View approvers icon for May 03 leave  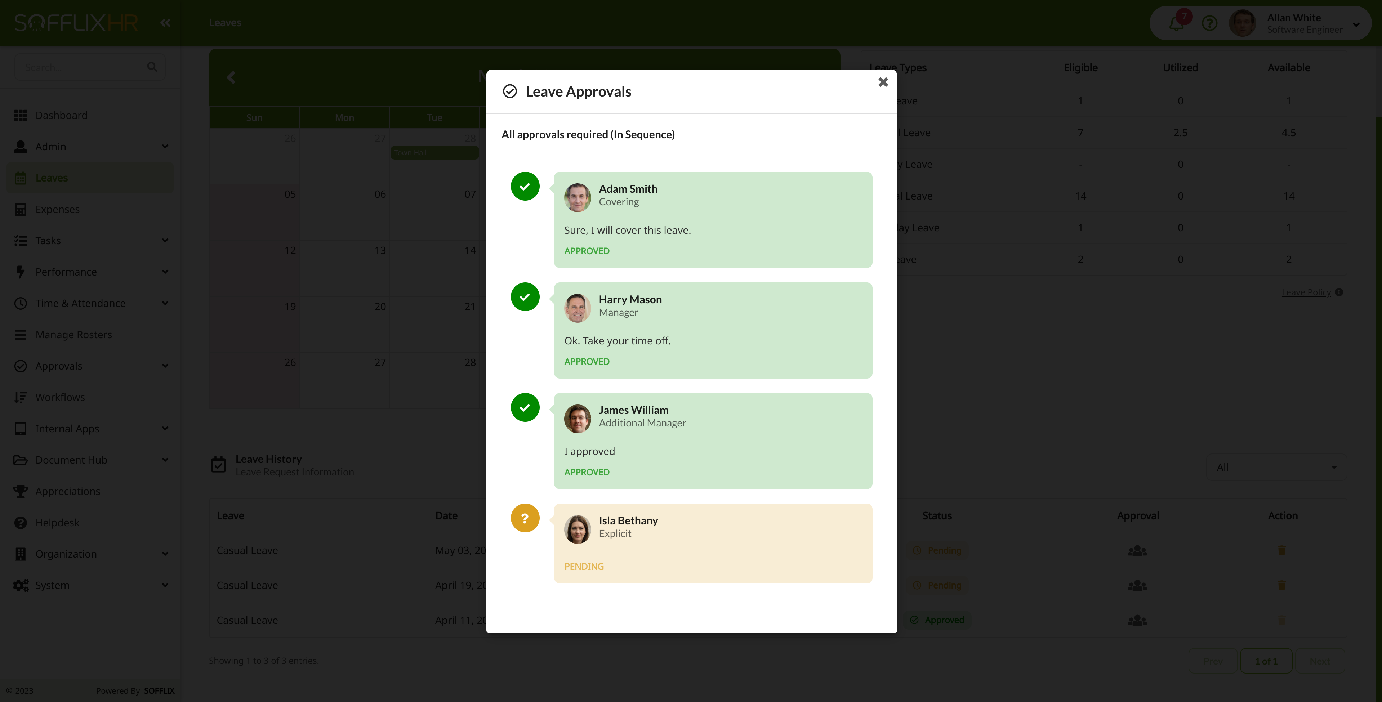click(x=1137, y=551)
